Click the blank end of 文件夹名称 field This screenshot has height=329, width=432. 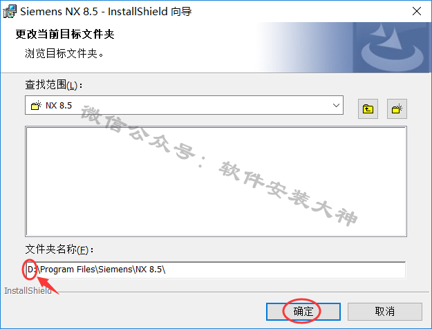point(284,270)
